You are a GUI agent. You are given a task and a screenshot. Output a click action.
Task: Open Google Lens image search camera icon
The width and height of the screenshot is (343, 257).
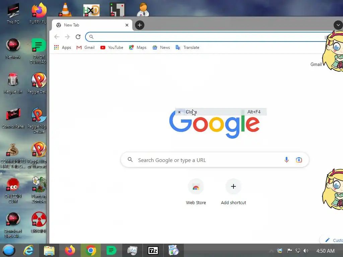pyautogui.click(x=299, y=160)
